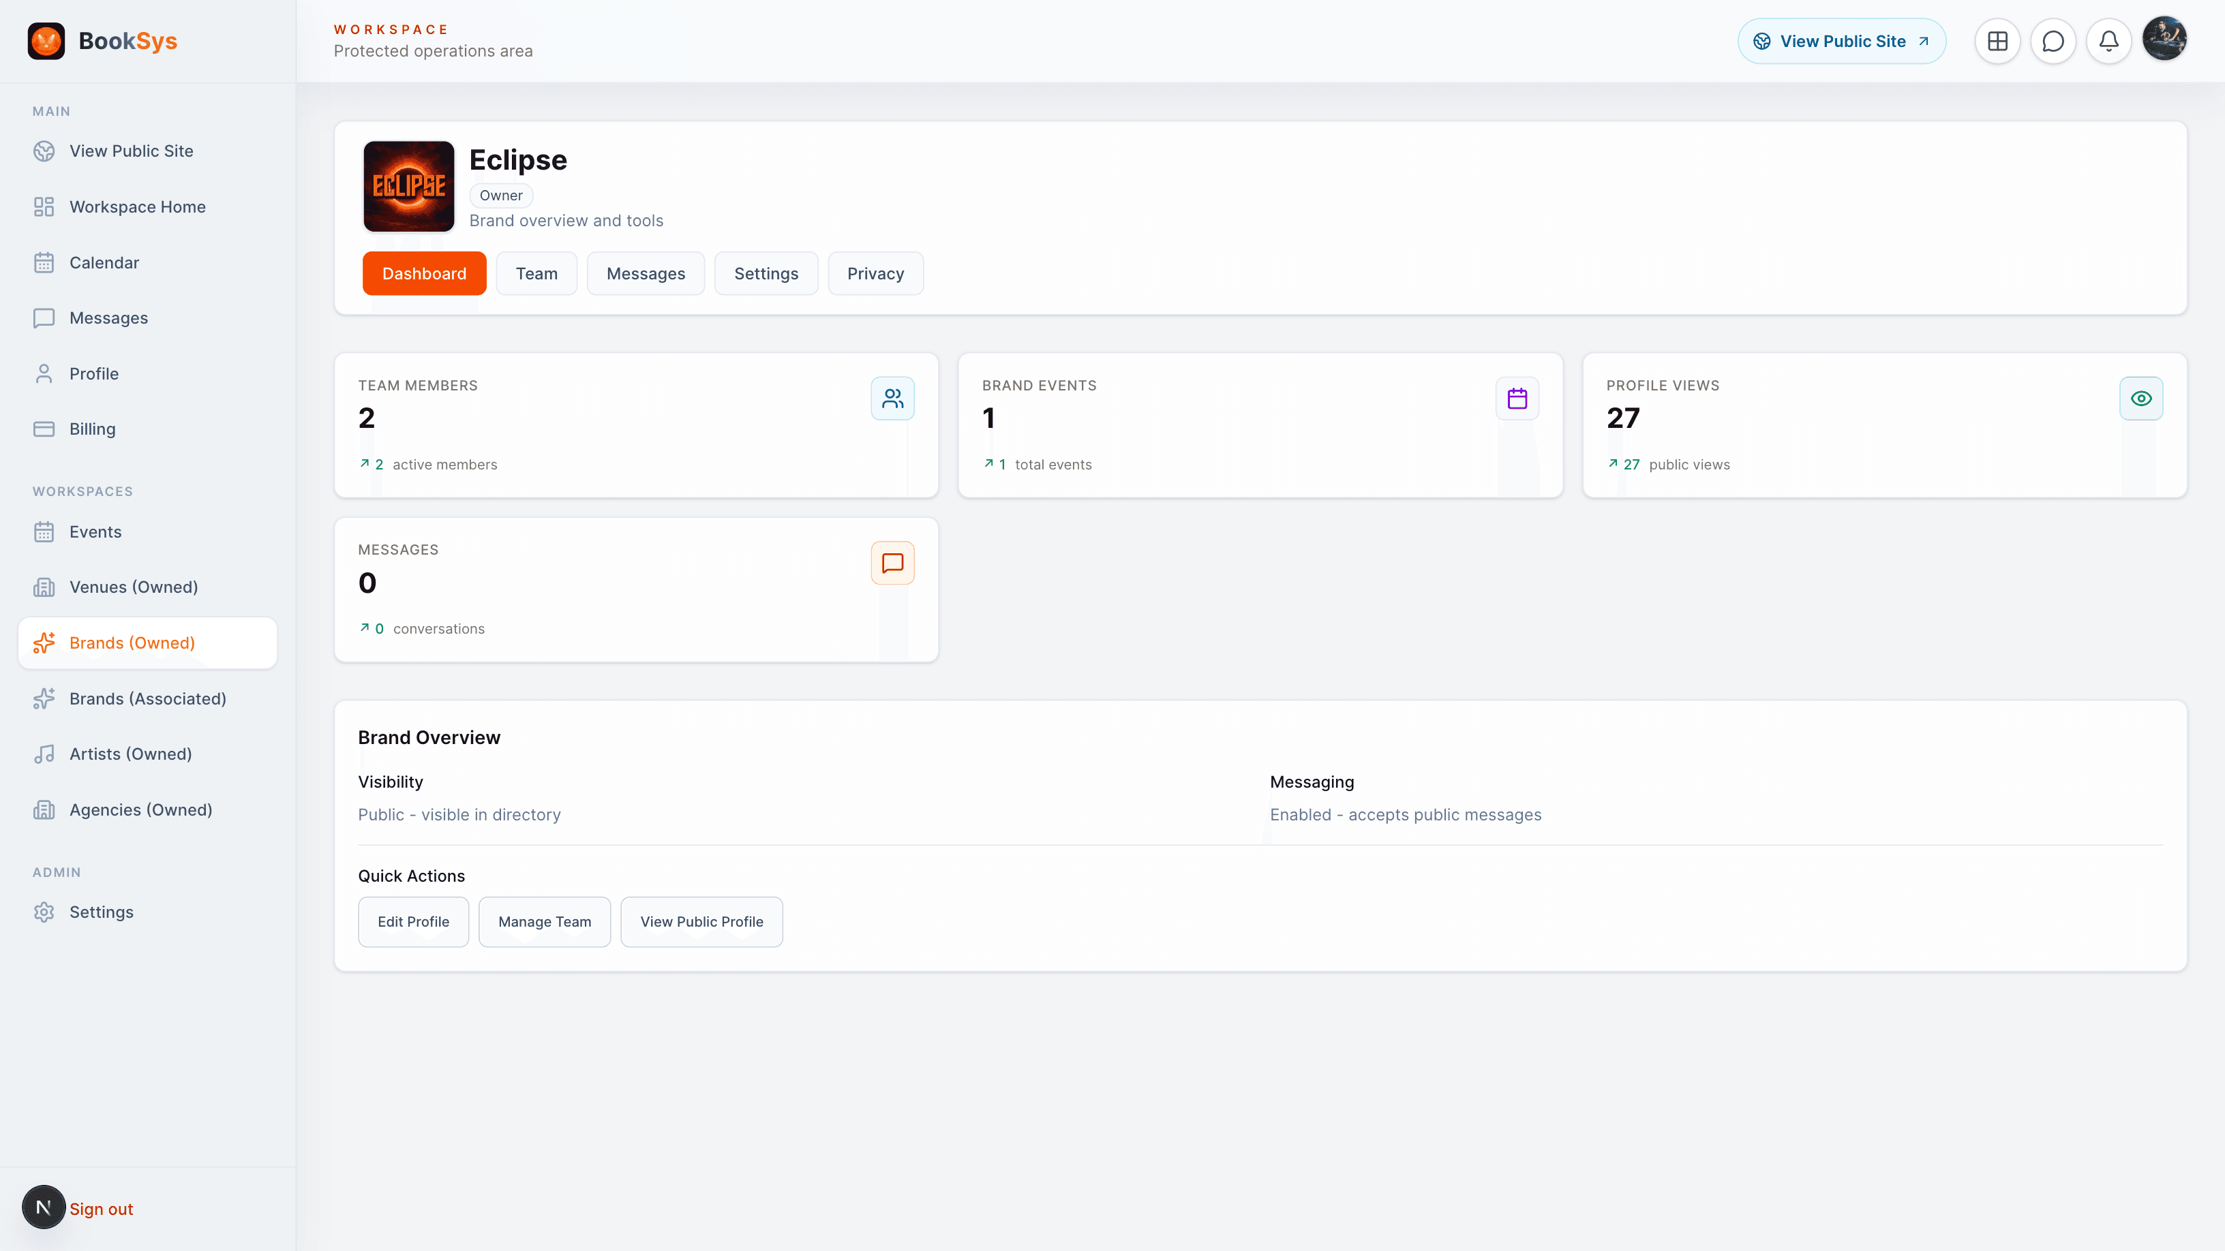Click "Enabled - accepts public messages" text

(1406, 815)
